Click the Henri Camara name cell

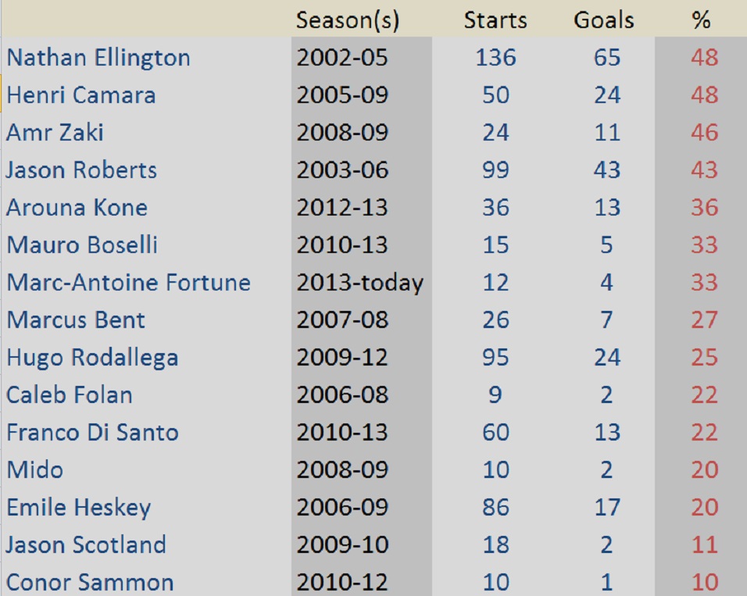point(81,95)
